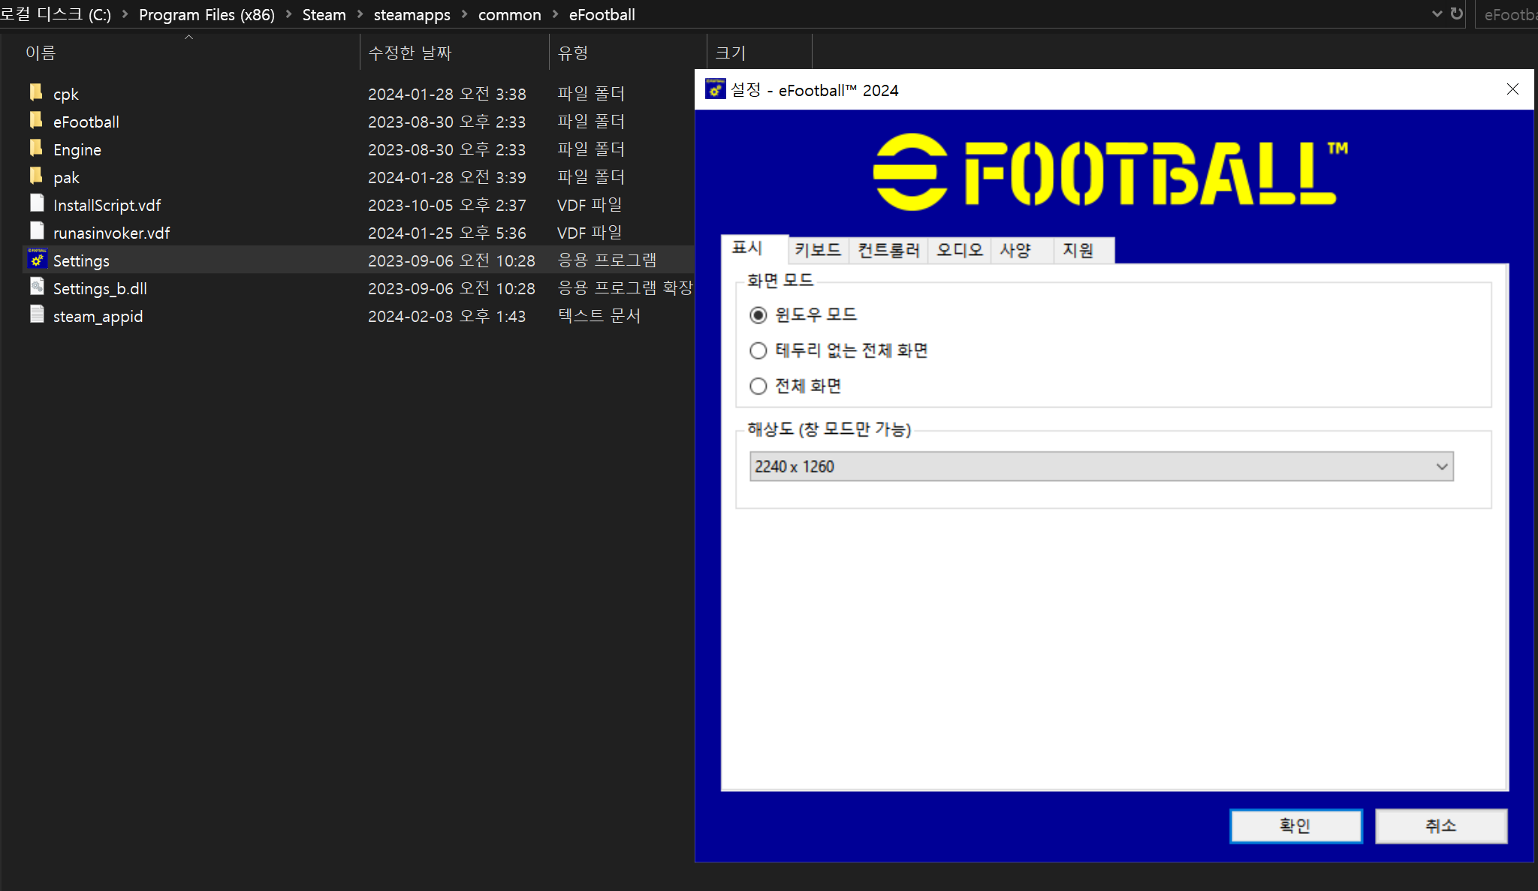
Task: Go to common breadcrumb
Action: (510, 14)
